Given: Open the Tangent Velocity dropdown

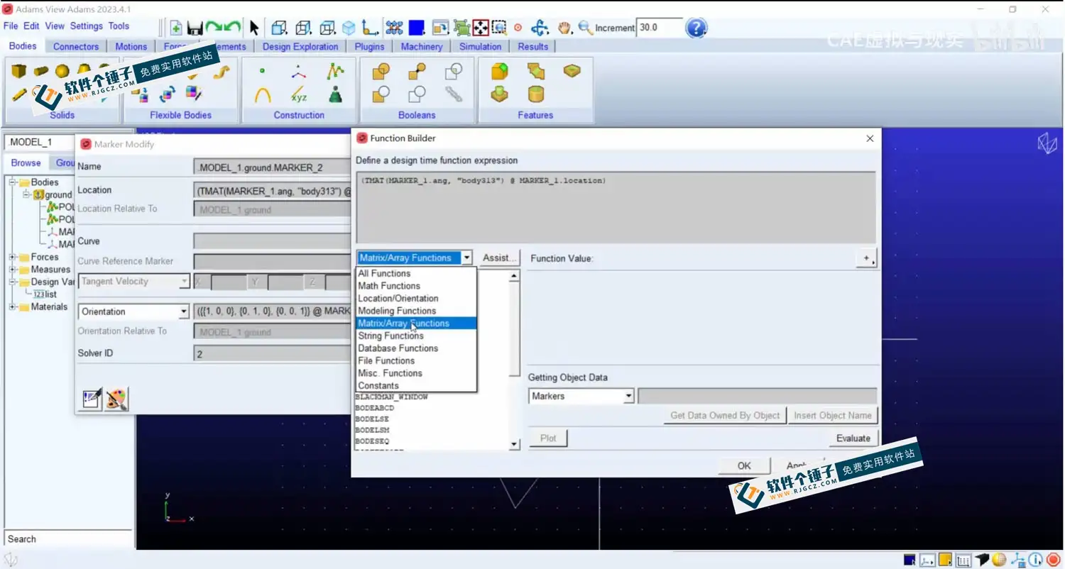Looking at the screenshot, I should (x=133, y=282).
